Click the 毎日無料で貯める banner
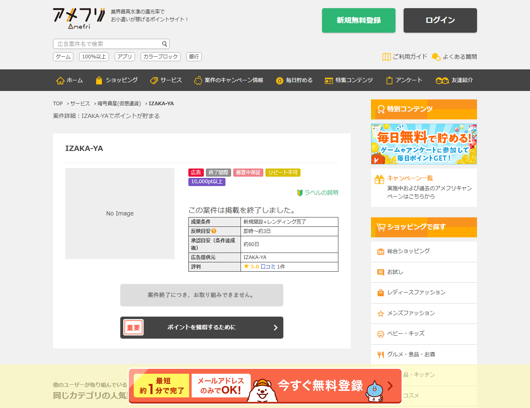Viewport: 530px width, 408px height. pos(424,144)
